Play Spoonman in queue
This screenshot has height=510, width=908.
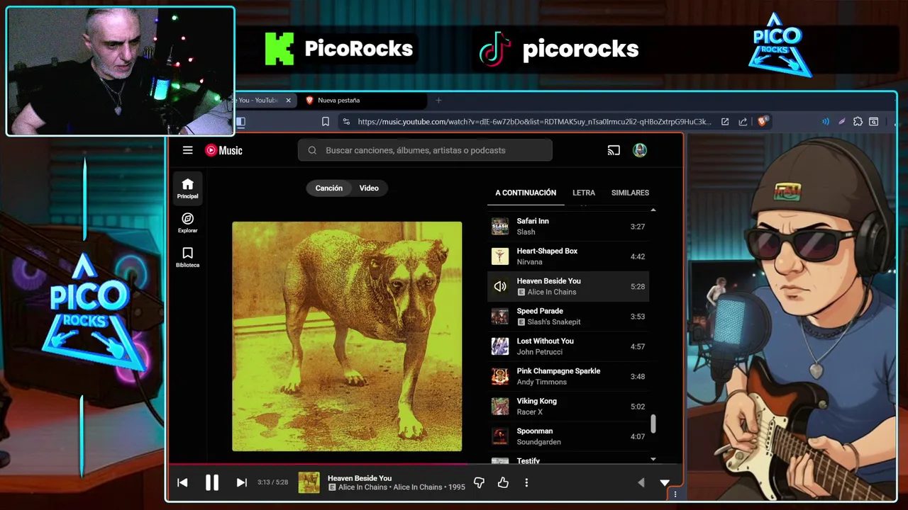click(x=568, y=436)
